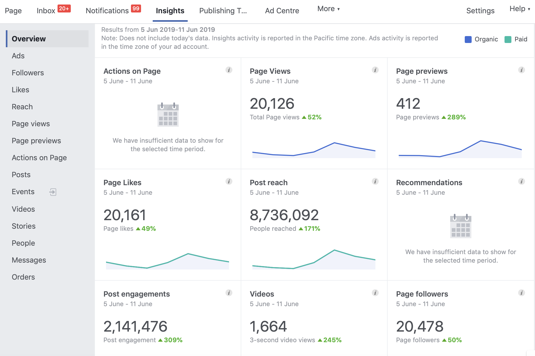535x356 pixels.
Task: Open Likes in the sidebar
Action: pos(20,90)
